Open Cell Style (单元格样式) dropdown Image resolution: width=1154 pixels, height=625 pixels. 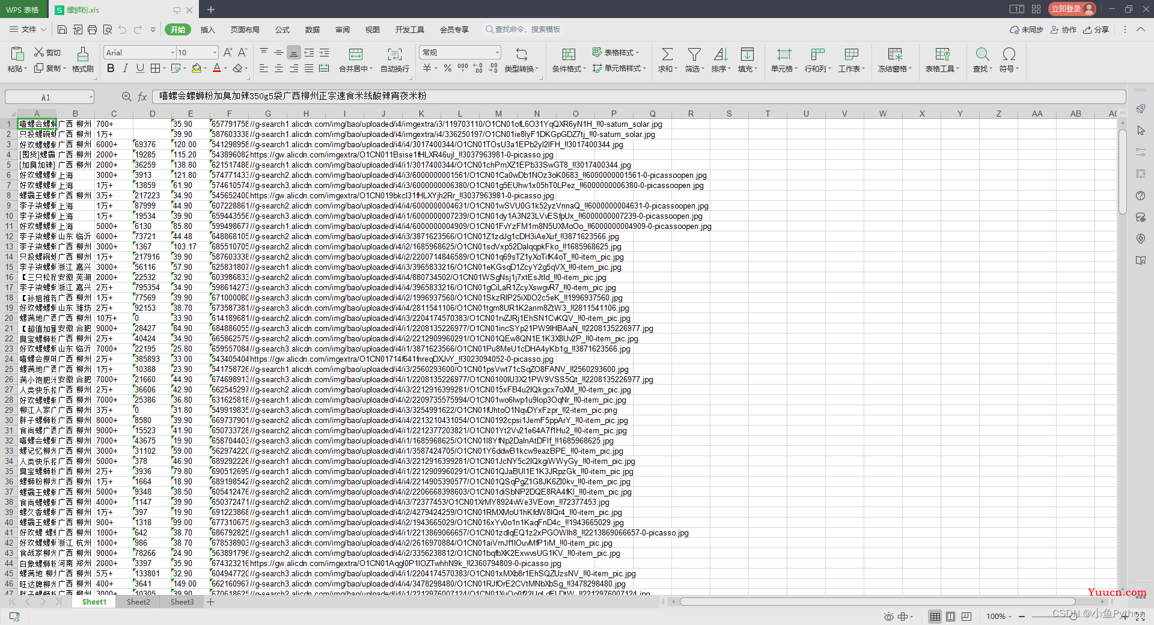[x=619, y=69]
